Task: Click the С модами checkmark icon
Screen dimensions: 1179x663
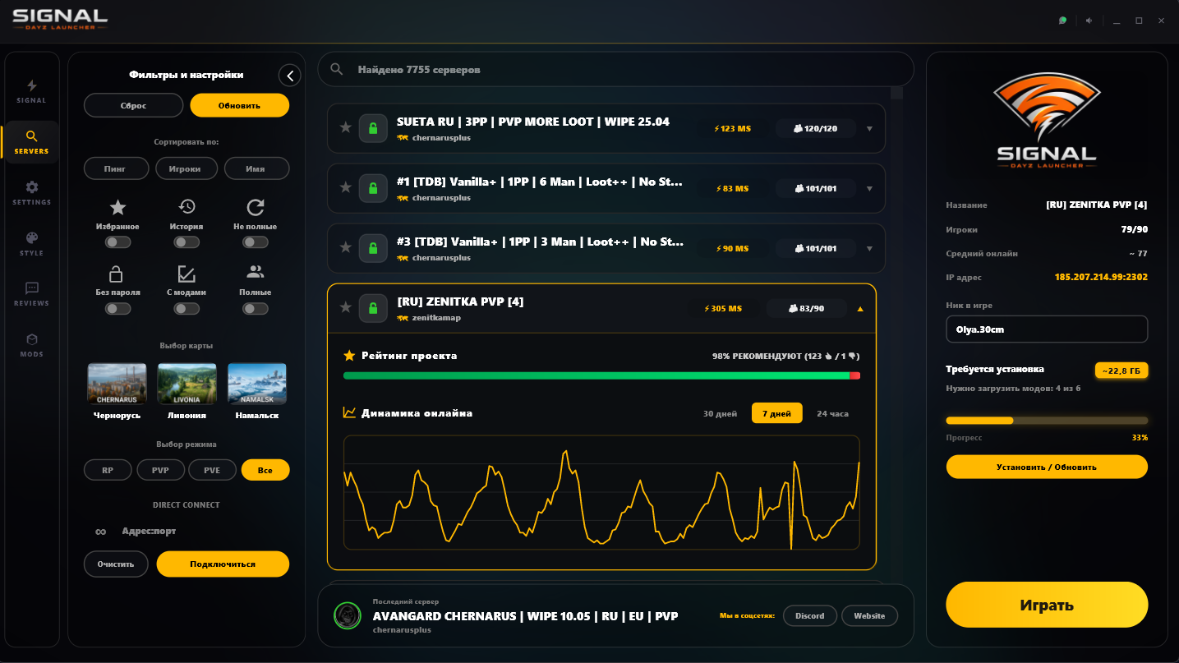Action: tap(187, 274)
